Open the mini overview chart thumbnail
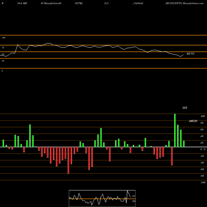Screen dimensions: 207x207 (102, 198)
